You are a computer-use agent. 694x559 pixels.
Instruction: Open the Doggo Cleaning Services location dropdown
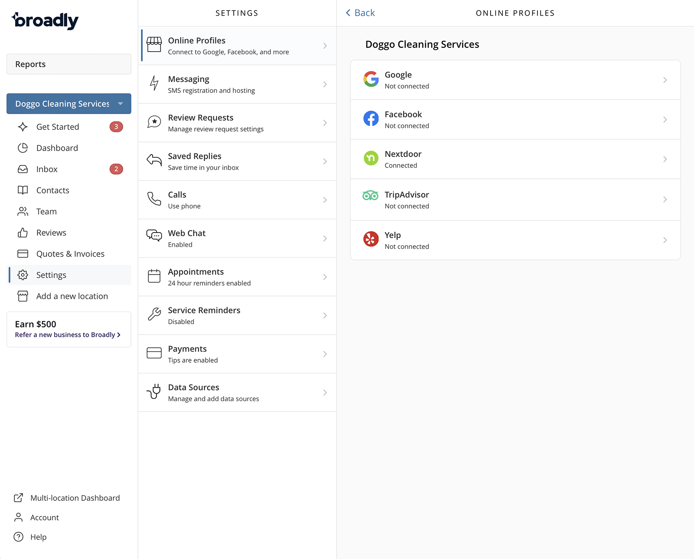pos(69,104)
